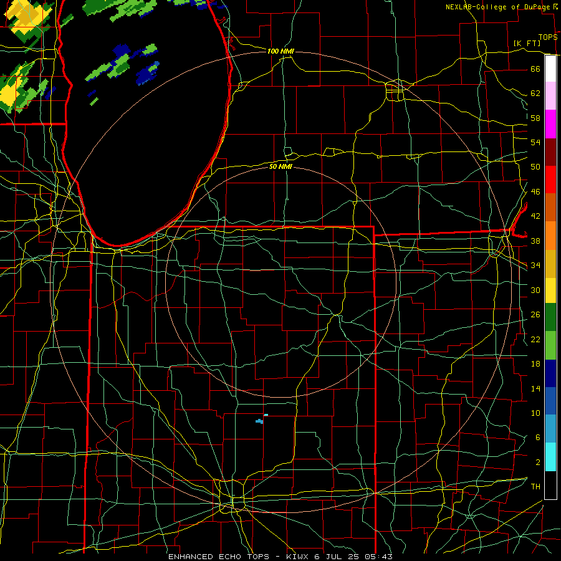The height and width of the screenshot is (561, 561).
Task: Click the KIWX radar site identifier
Action: 299,557
